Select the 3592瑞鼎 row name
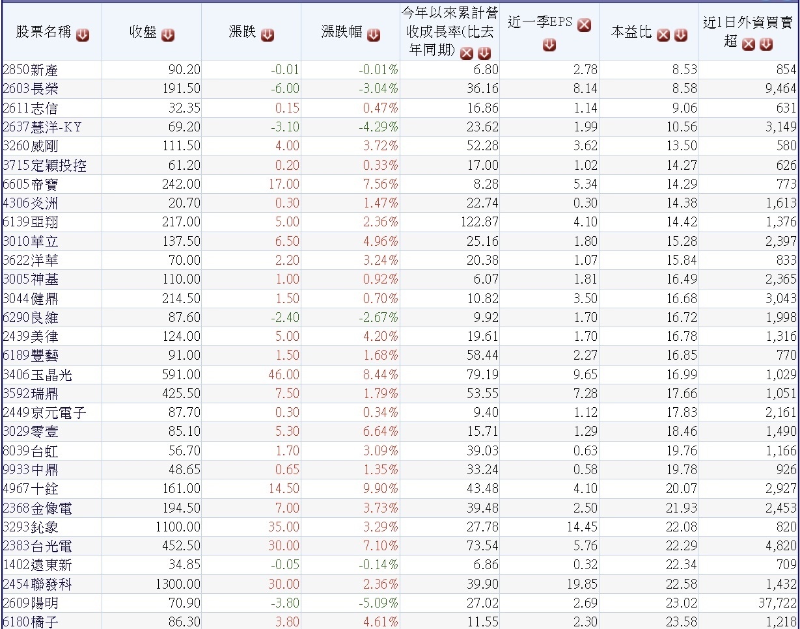Viewport: 800px width, 629px height. pos(30,394)
